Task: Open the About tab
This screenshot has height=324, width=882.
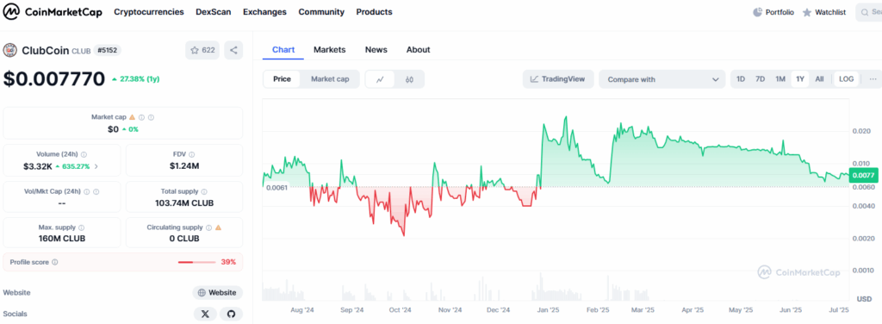Action: [x=418, y=49]
